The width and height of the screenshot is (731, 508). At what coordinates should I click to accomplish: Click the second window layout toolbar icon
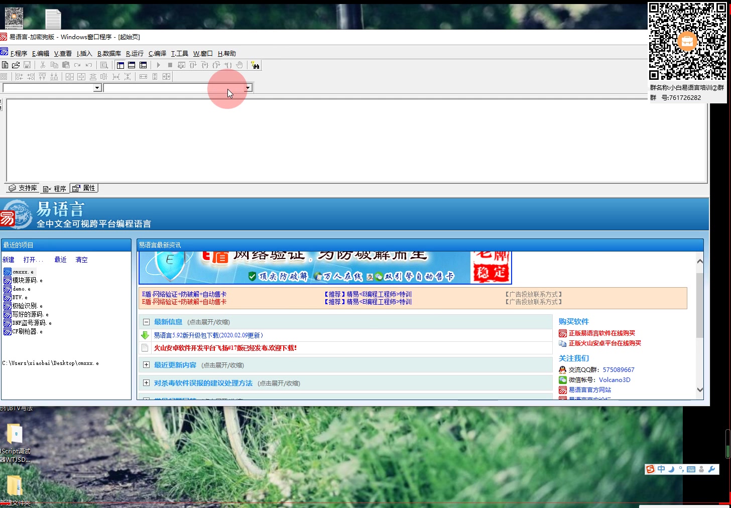[132, 65]
